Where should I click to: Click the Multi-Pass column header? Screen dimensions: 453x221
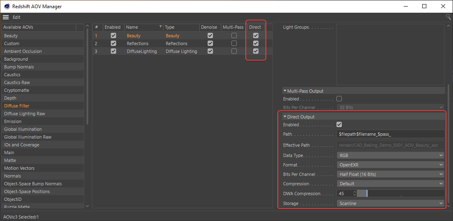[x=233, y=27]
